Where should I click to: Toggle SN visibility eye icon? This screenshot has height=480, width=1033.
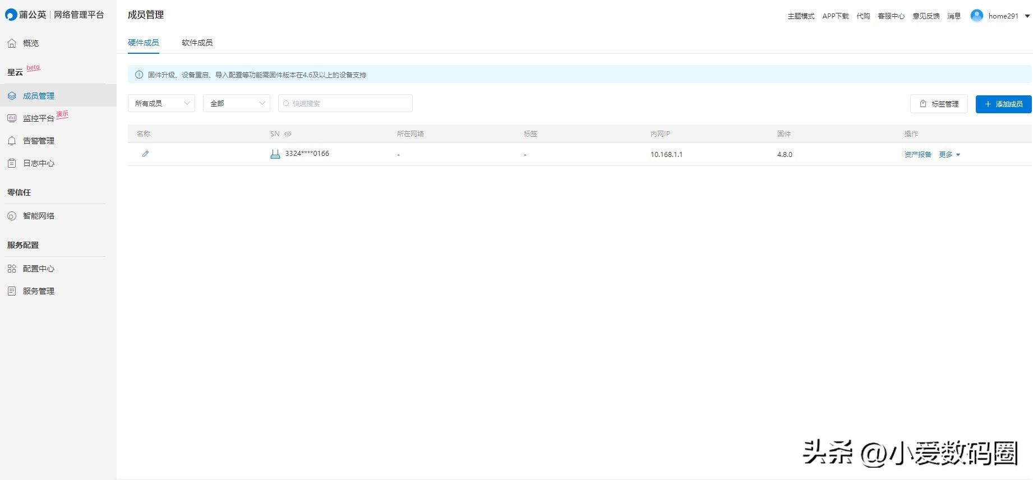(288, 134)
